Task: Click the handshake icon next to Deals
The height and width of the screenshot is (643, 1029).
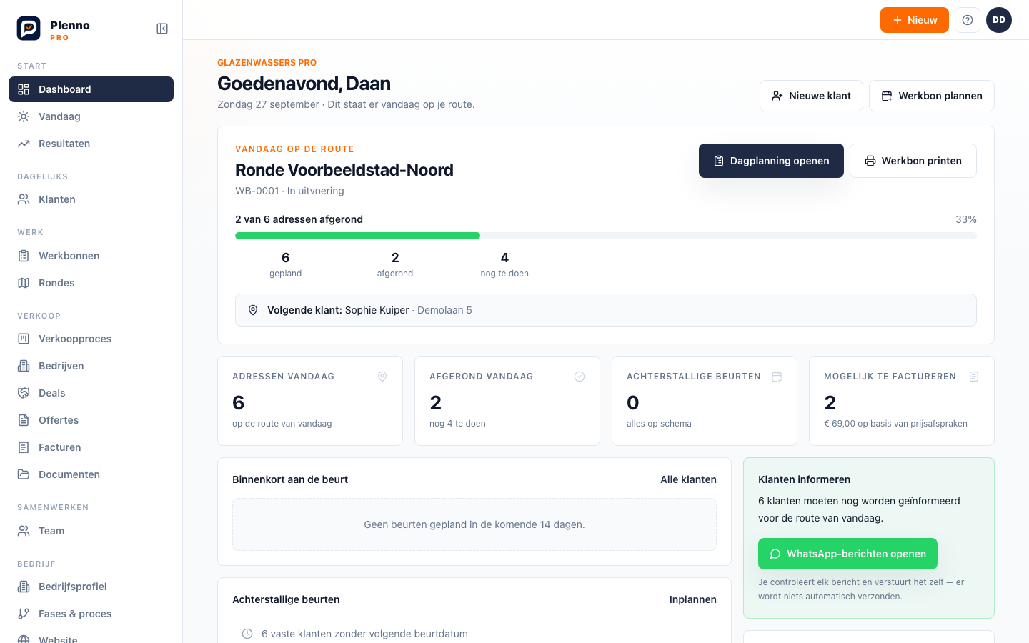Action: coord(24,393)
